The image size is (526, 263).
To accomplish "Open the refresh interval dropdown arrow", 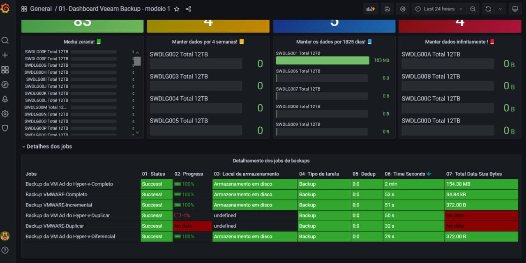I will click(x=500, y=9).
